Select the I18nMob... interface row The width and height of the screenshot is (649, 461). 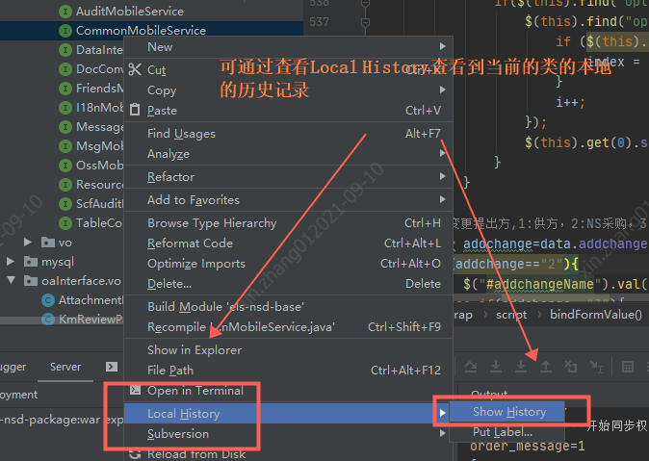coord(62,108)
